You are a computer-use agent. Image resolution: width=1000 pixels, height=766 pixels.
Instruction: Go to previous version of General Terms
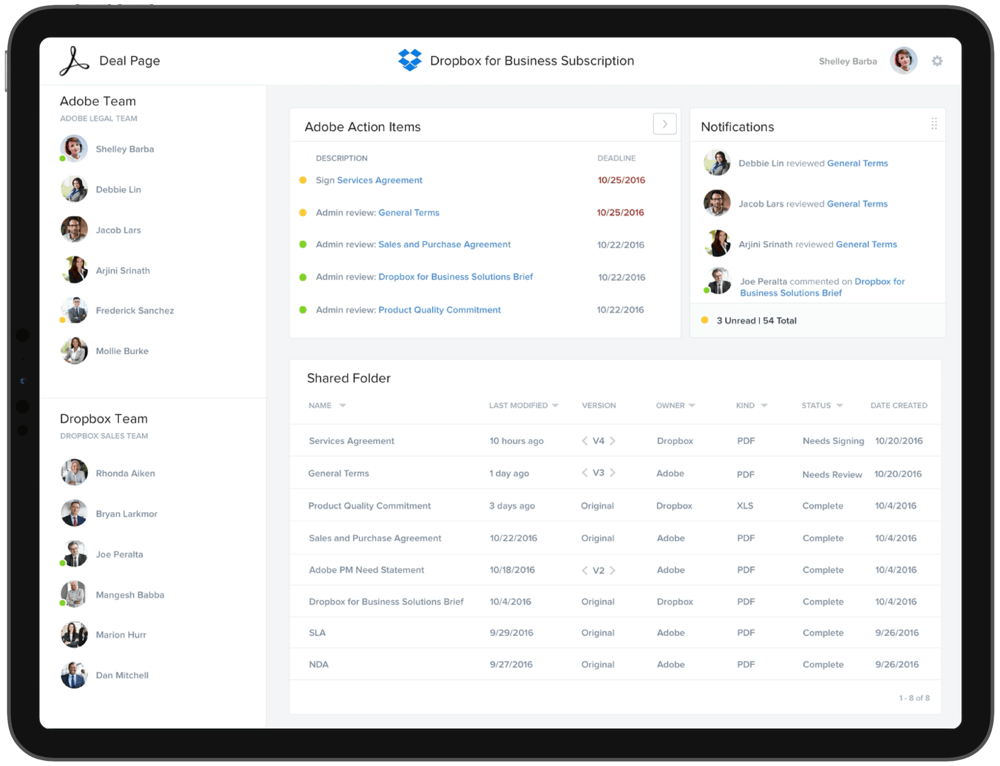click(x=584, y=472)
